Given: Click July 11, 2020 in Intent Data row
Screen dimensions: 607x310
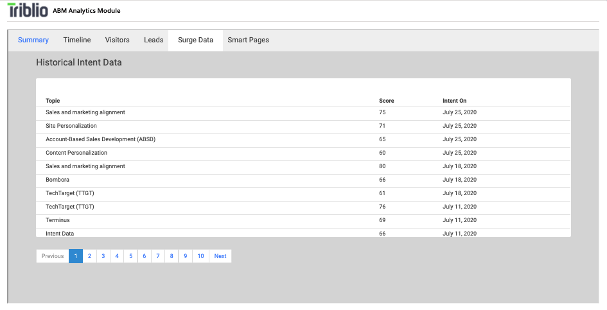Looking at the screenshot, I should tap(459, 234).
